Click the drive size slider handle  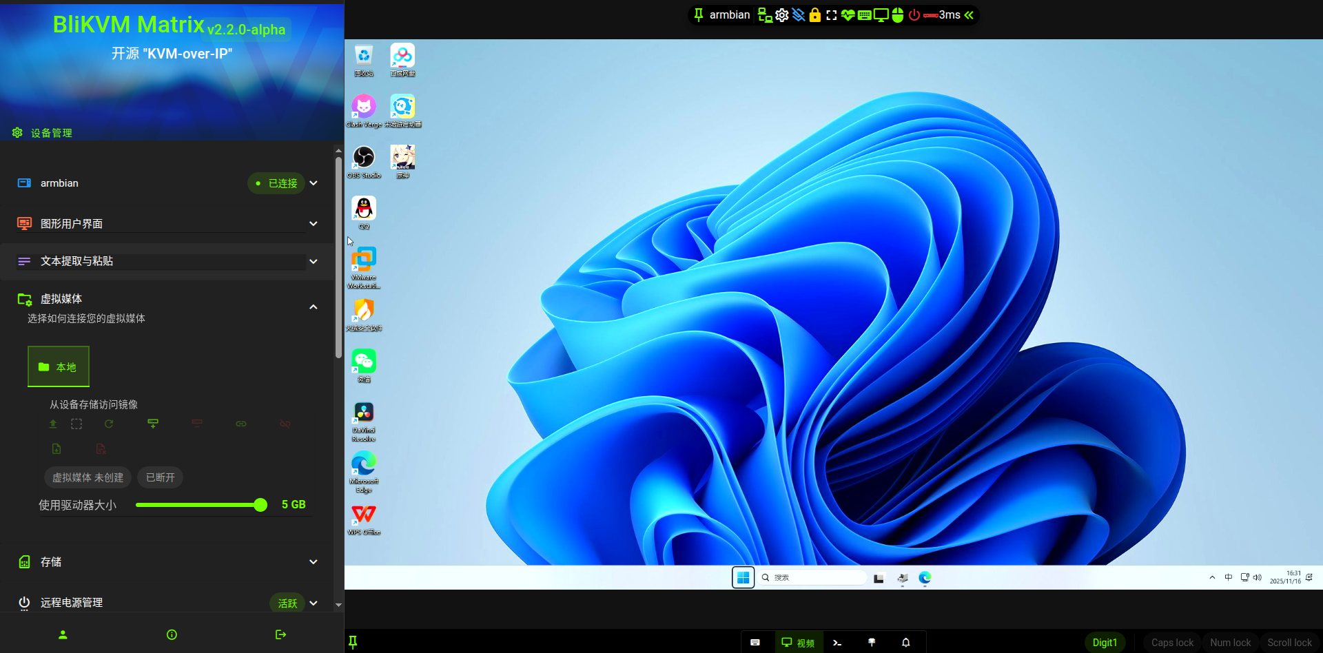point(260,505)
